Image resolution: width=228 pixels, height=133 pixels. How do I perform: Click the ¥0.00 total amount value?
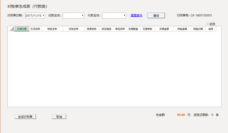(181, 115)
